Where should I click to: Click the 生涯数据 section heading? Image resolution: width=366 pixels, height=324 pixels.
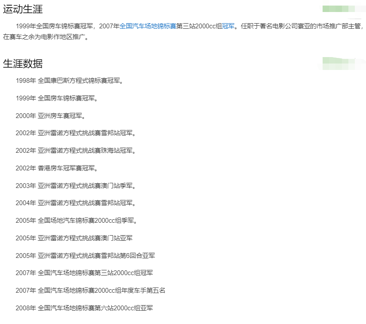tap(23, 64)
